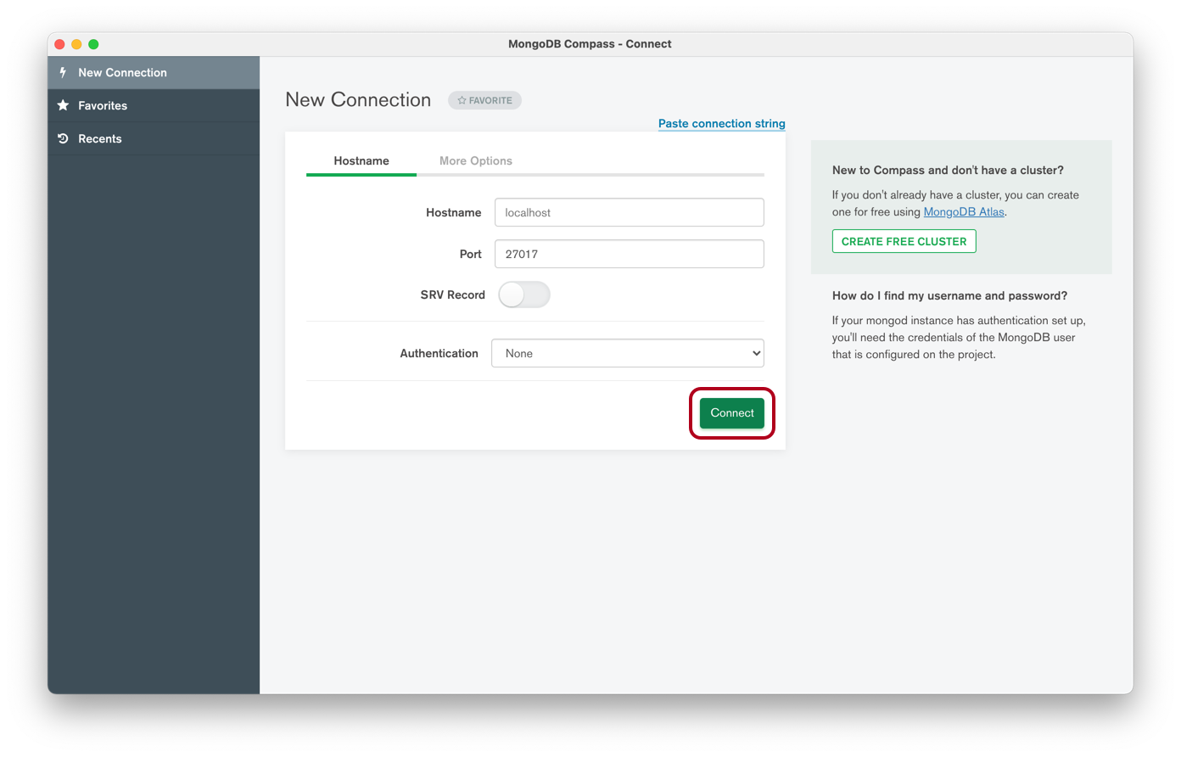1181x757 pixels.
Task: Switch to the Hostname tab
Action: coord(361,160)
